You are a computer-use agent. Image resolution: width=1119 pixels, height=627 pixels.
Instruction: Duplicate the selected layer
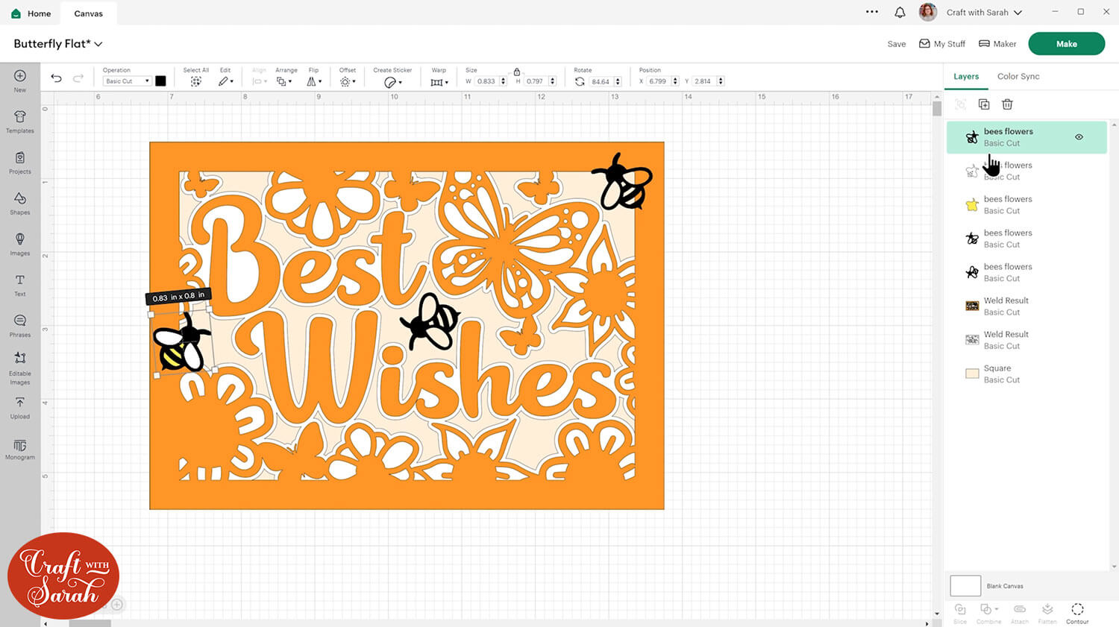984,104
